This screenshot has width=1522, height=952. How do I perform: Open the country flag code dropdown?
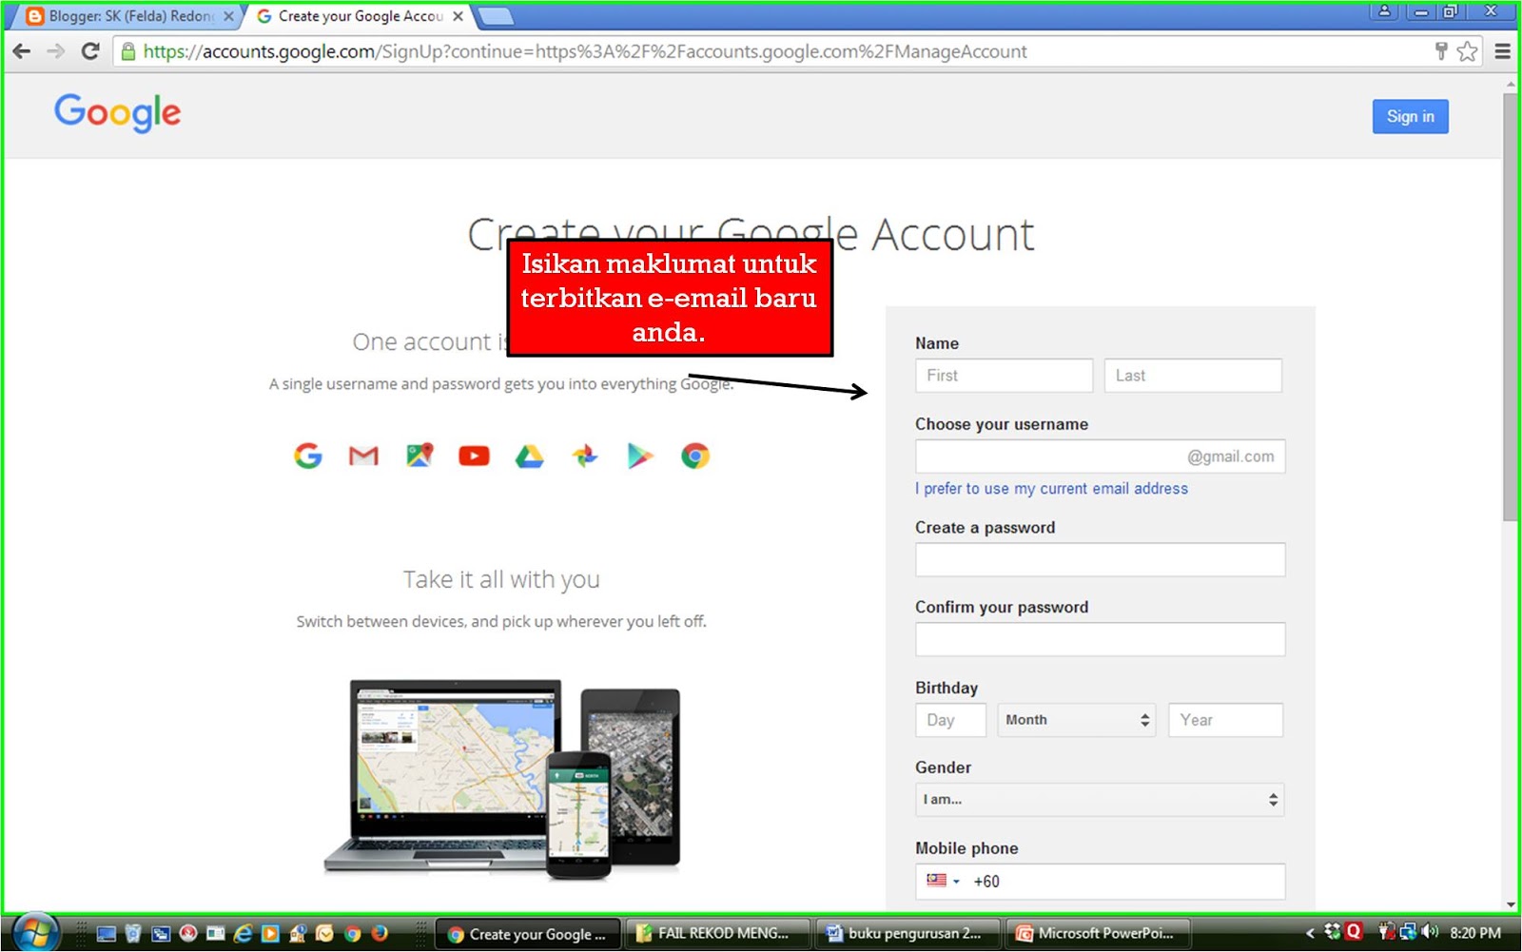[x=944, y=881]
